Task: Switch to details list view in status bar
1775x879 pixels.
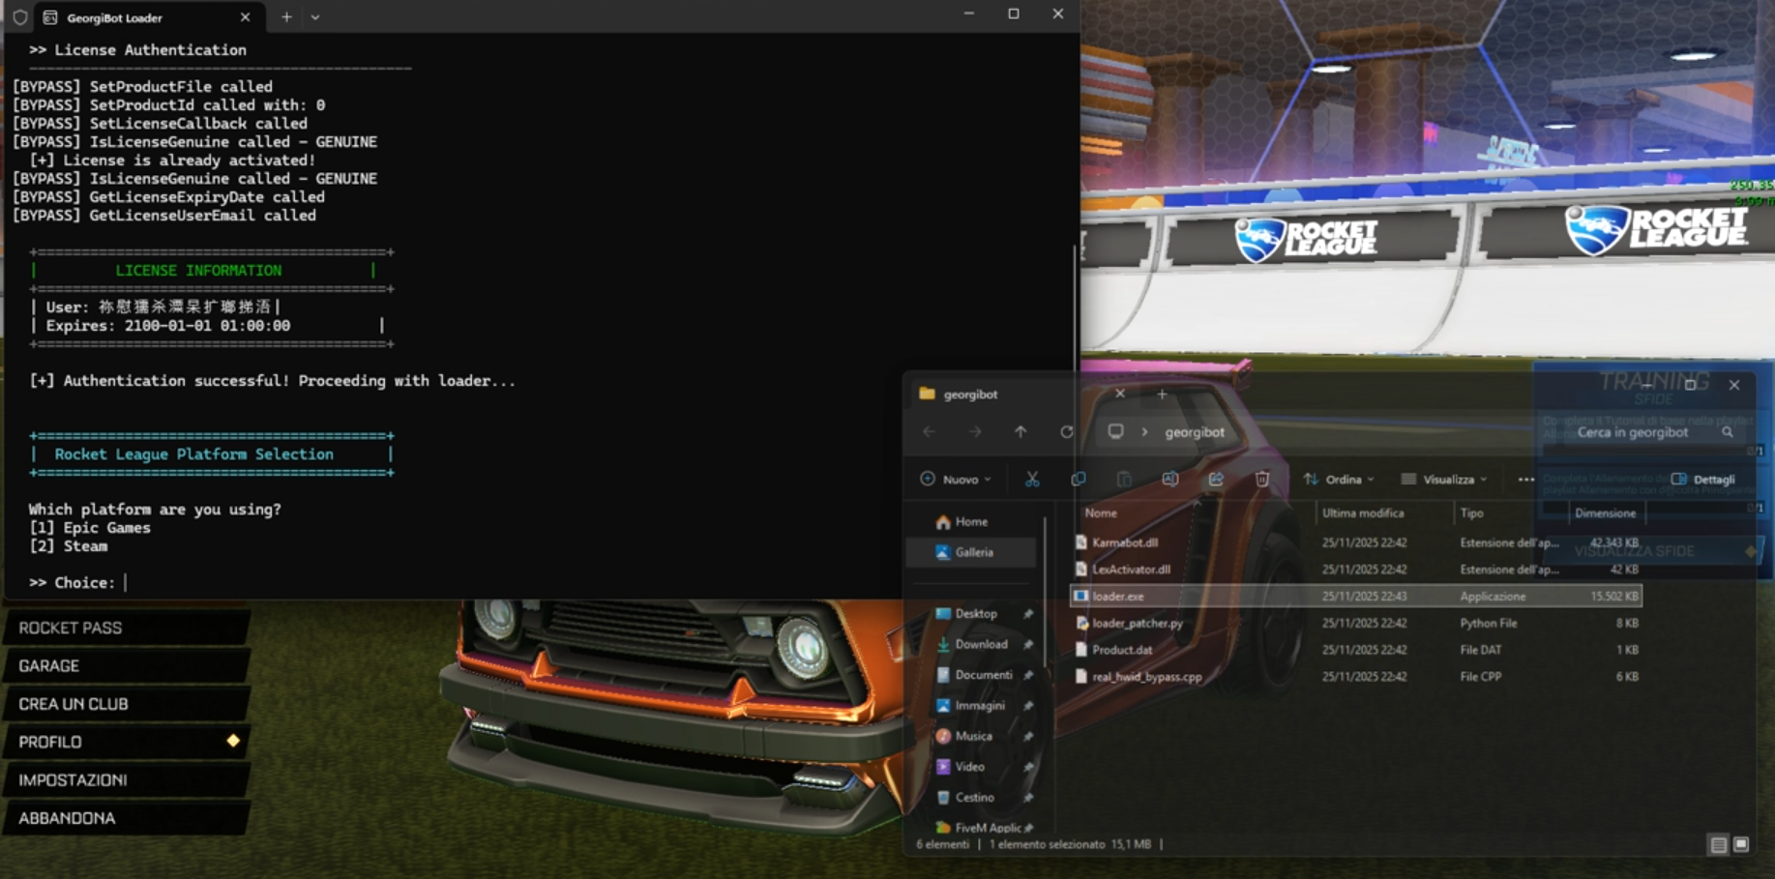Action: [x=1718, y=844]
